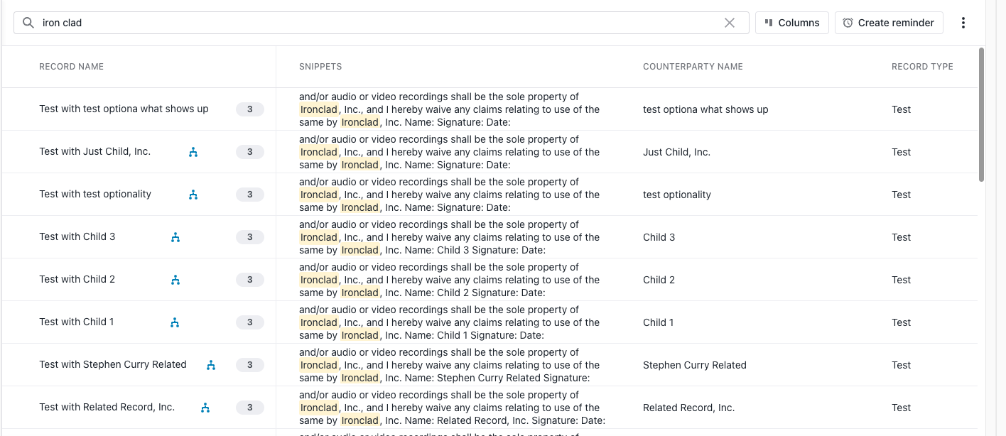Screen dimensions: 1006x436
Task: Click the Record Type column header
Action: pyautogui.click(x=922, y=67)
